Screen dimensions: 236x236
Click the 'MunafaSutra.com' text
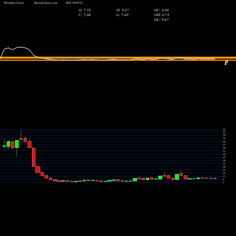46,3
